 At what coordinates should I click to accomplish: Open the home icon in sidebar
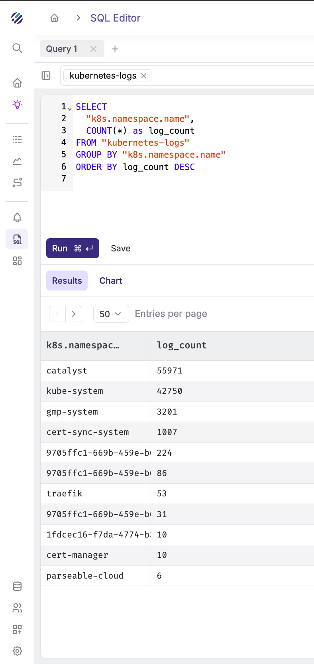[x=17, y=83]
